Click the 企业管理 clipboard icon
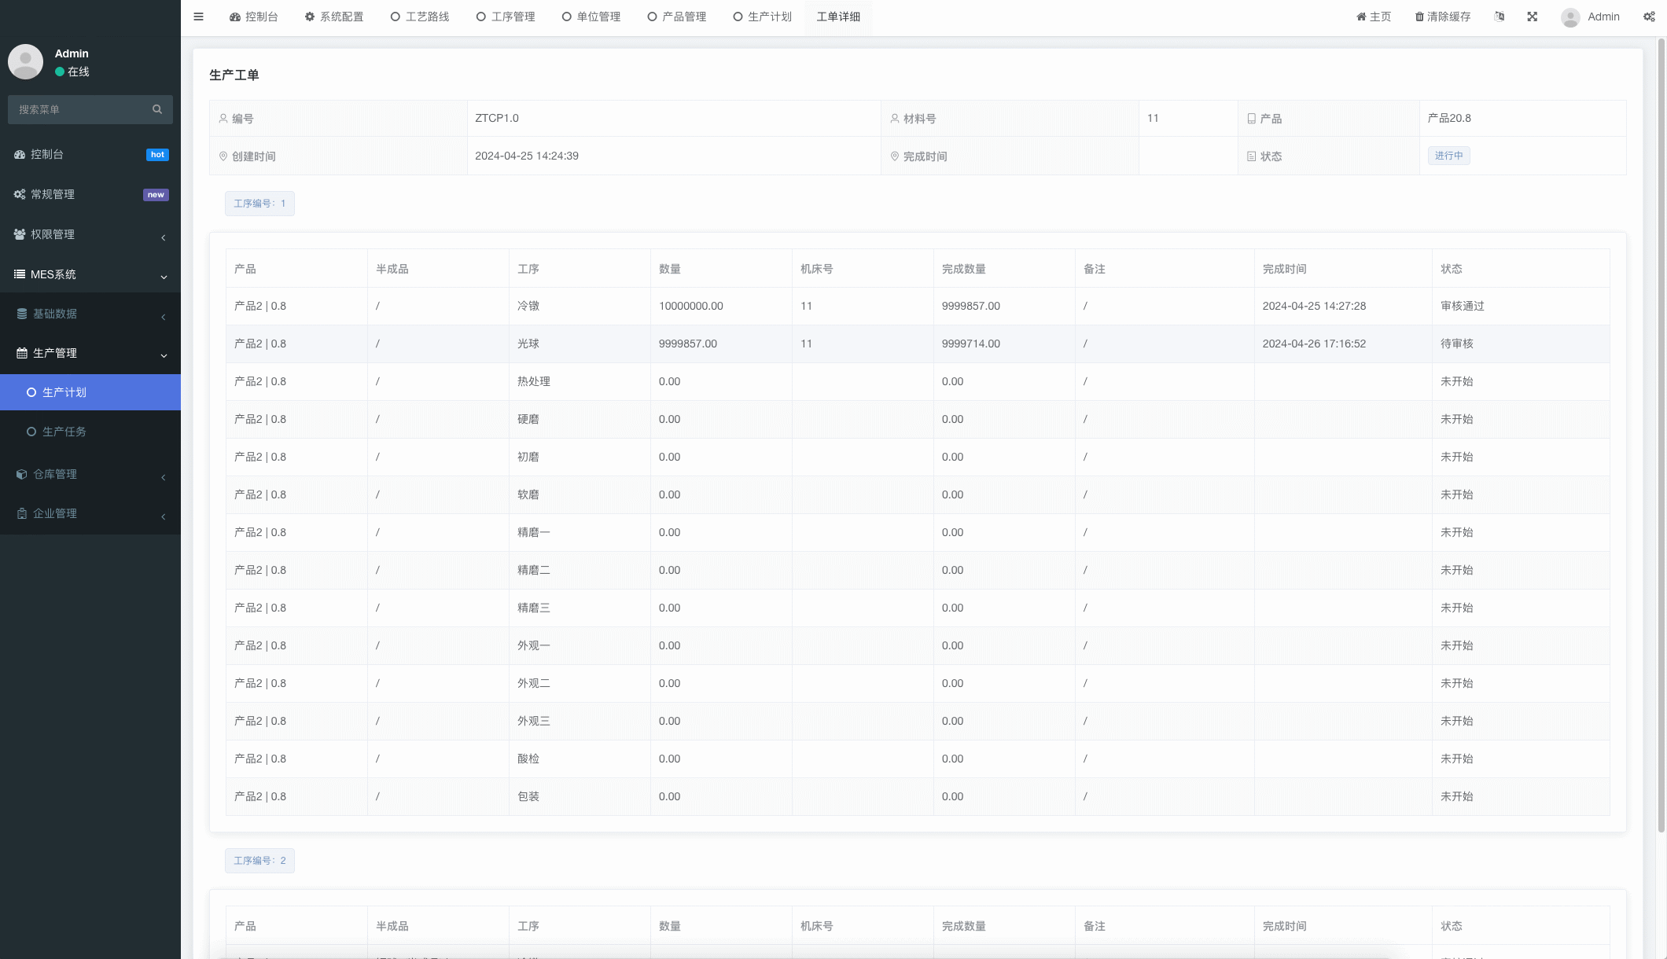This screenshot has width=1667, height=959. (22, 513)
